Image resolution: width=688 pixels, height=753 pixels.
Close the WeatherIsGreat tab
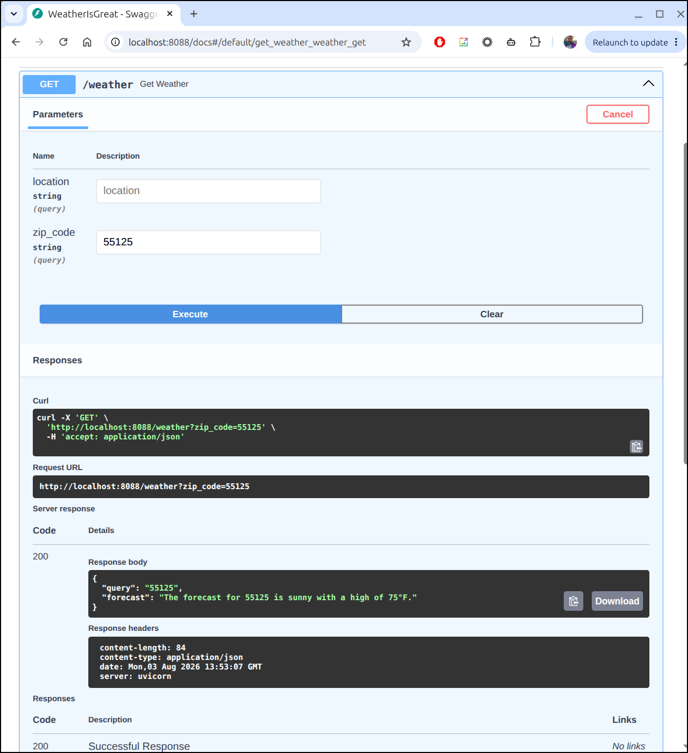(170, 14)
